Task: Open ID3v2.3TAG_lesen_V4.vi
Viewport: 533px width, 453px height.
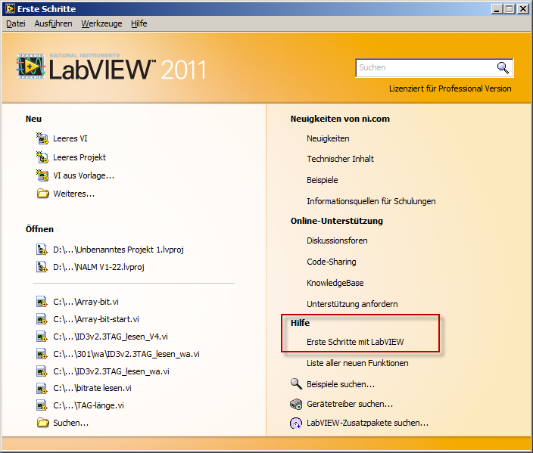Action: point(111,337)
